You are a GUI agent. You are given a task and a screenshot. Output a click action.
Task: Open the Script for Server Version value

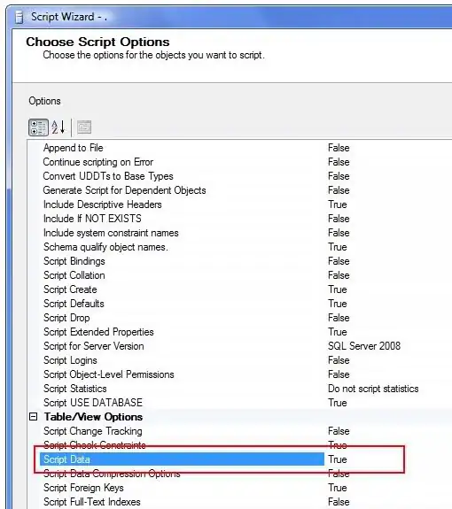364,346
